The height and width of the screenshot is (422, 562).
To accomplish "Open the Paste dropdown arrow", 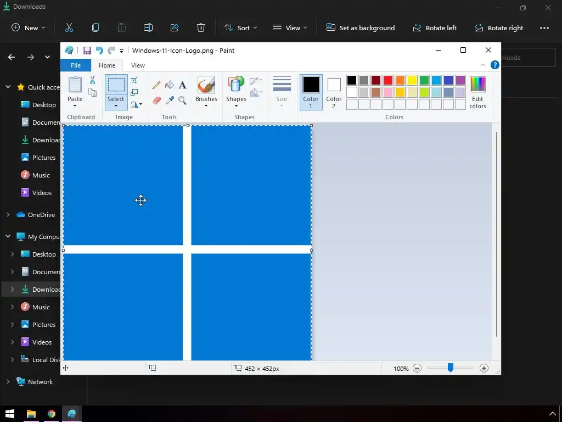I will [x=75, y=106].
